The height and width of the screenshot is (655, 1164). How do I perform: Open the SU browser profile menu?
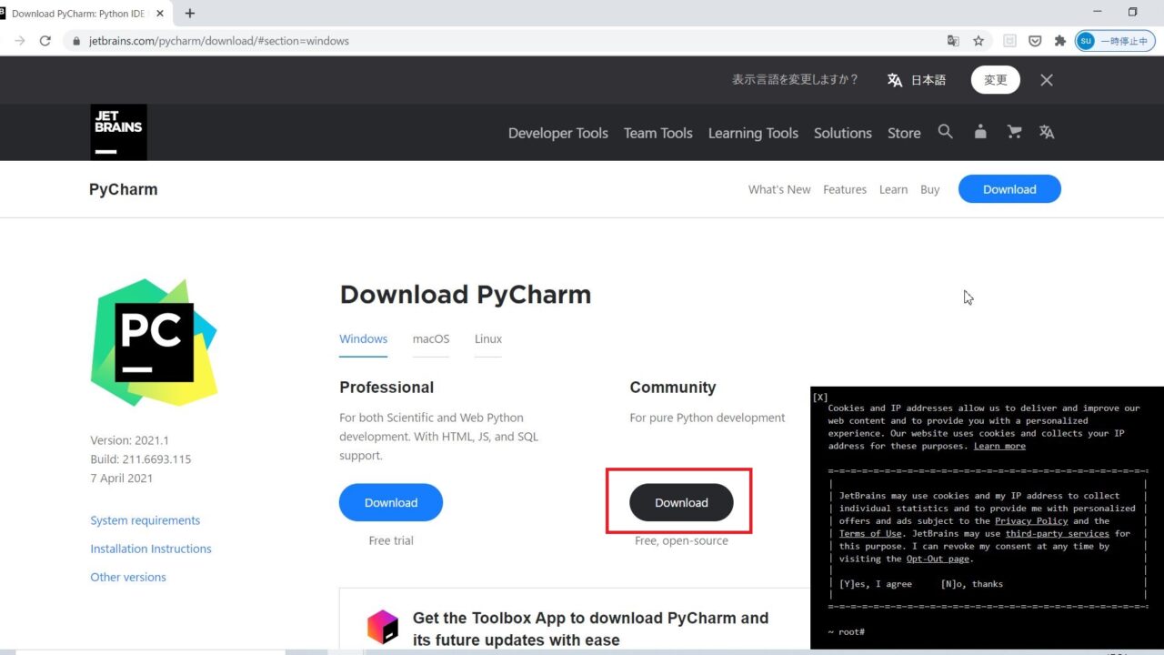(x=1085, y=40)
